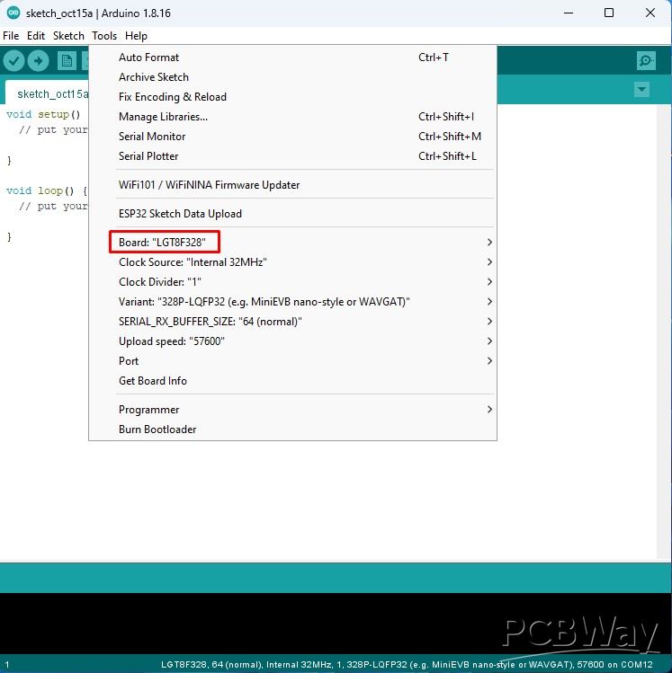Click Burn Bootloader menu item
672x673 pixels.
pos(157,429)
